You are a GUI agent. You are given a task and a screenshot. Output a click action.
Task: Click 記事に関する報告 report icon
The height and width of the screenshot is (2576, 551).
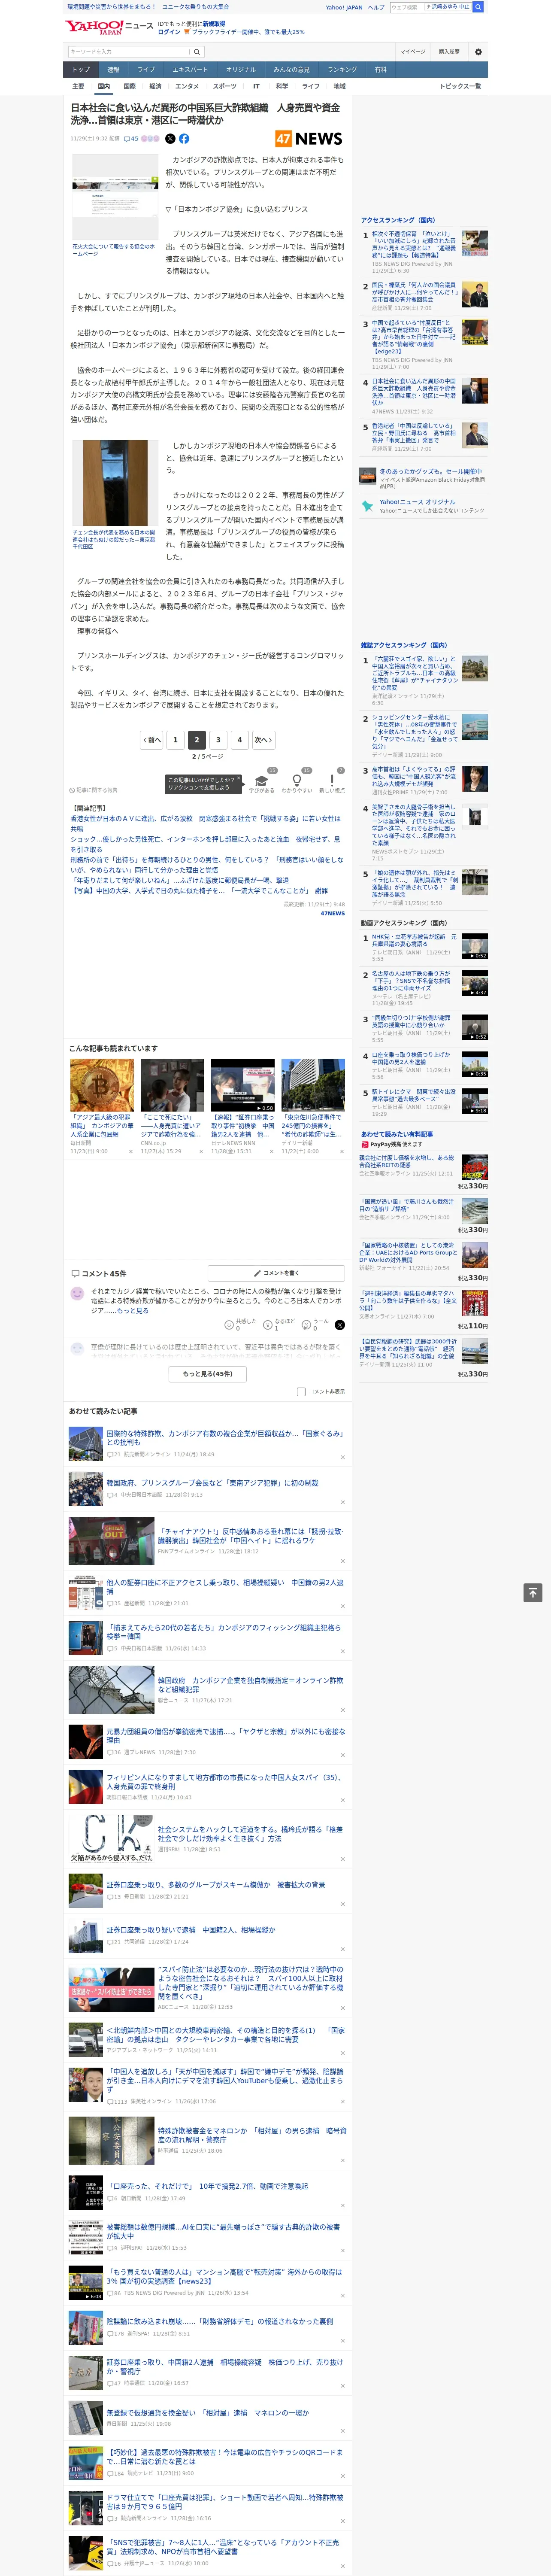[93, 790]
